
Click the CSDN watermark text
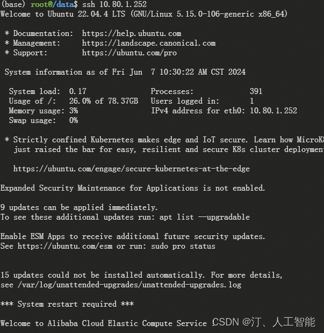tap(264, 322)
